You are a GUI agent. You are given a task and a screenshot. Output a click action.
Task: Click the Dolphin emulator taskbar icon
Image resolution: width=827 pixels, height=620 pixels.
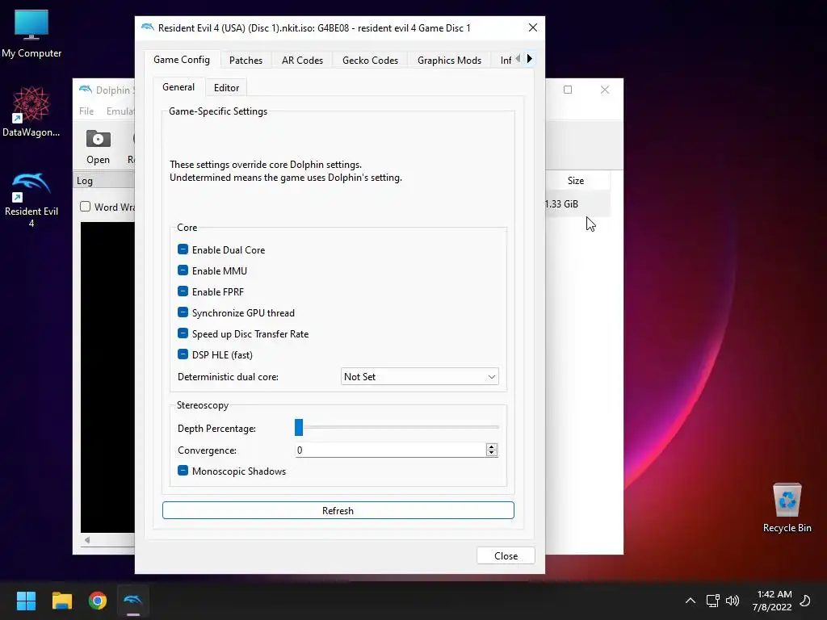(133, 601)
